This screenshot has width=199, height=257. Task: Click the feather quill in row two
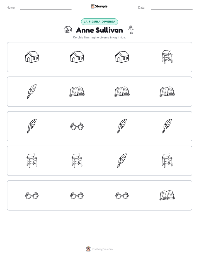click(32, 92)
